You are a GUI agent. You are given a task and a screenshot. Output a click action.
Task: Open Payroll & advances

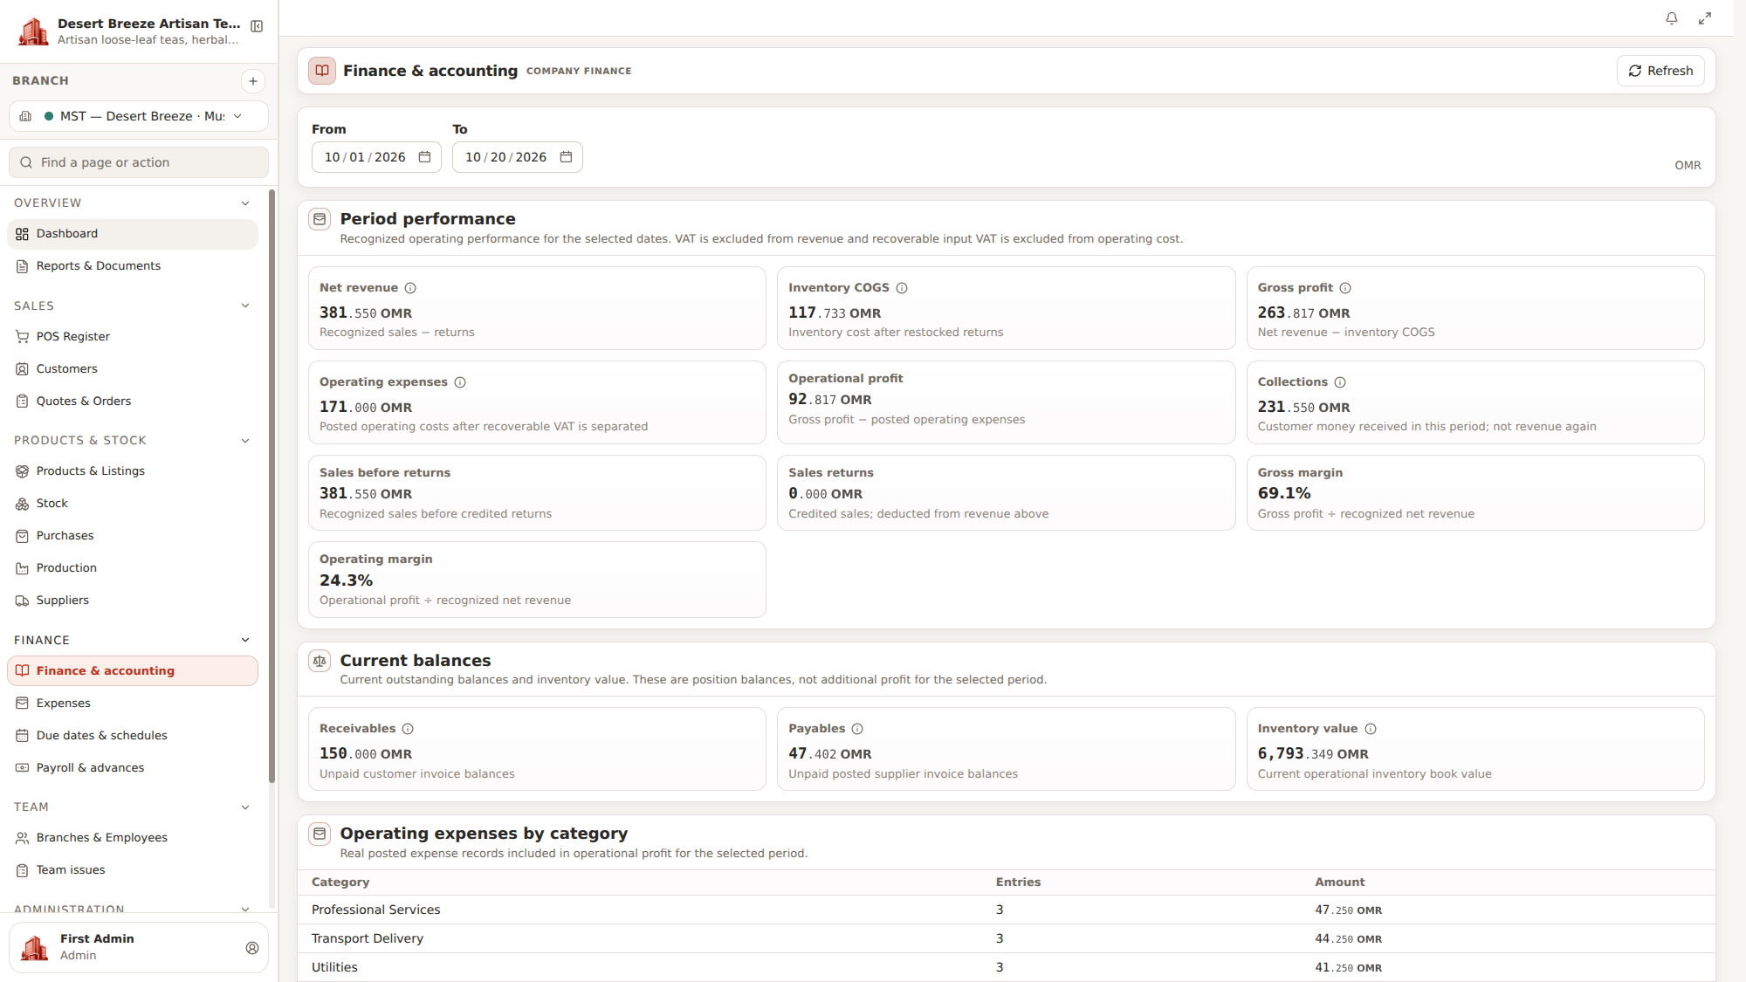point(133,768)
